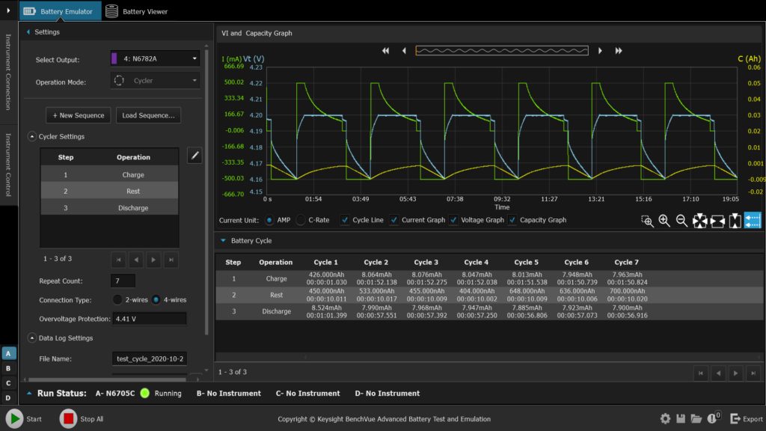Select instrument slot D
The image size is (766, 431).
8,398
